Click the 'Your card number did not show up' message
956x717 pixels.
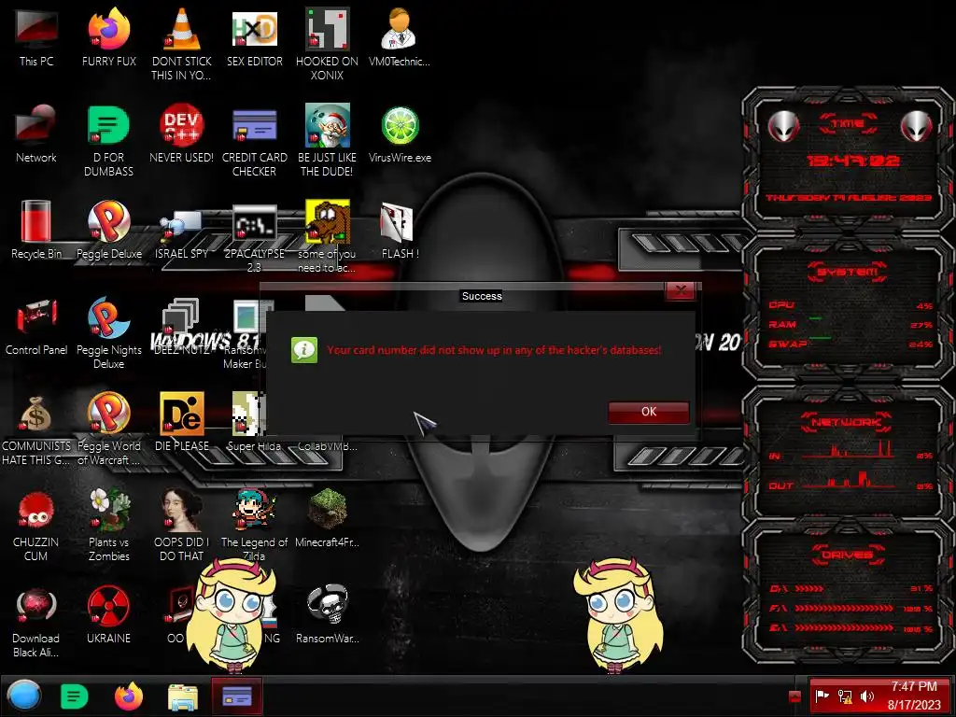point(494,350)
